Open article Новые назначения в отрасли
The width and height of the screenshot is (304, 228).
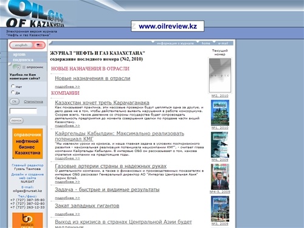click(x=92, y=78)
